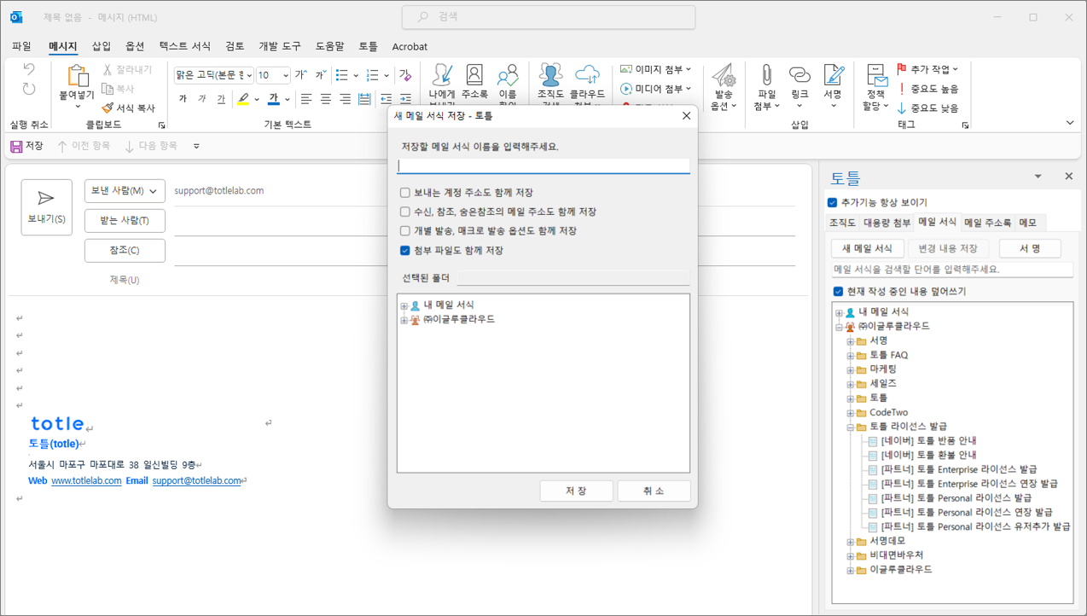Justify text using the distribute alignment icon

coord(365,99)
